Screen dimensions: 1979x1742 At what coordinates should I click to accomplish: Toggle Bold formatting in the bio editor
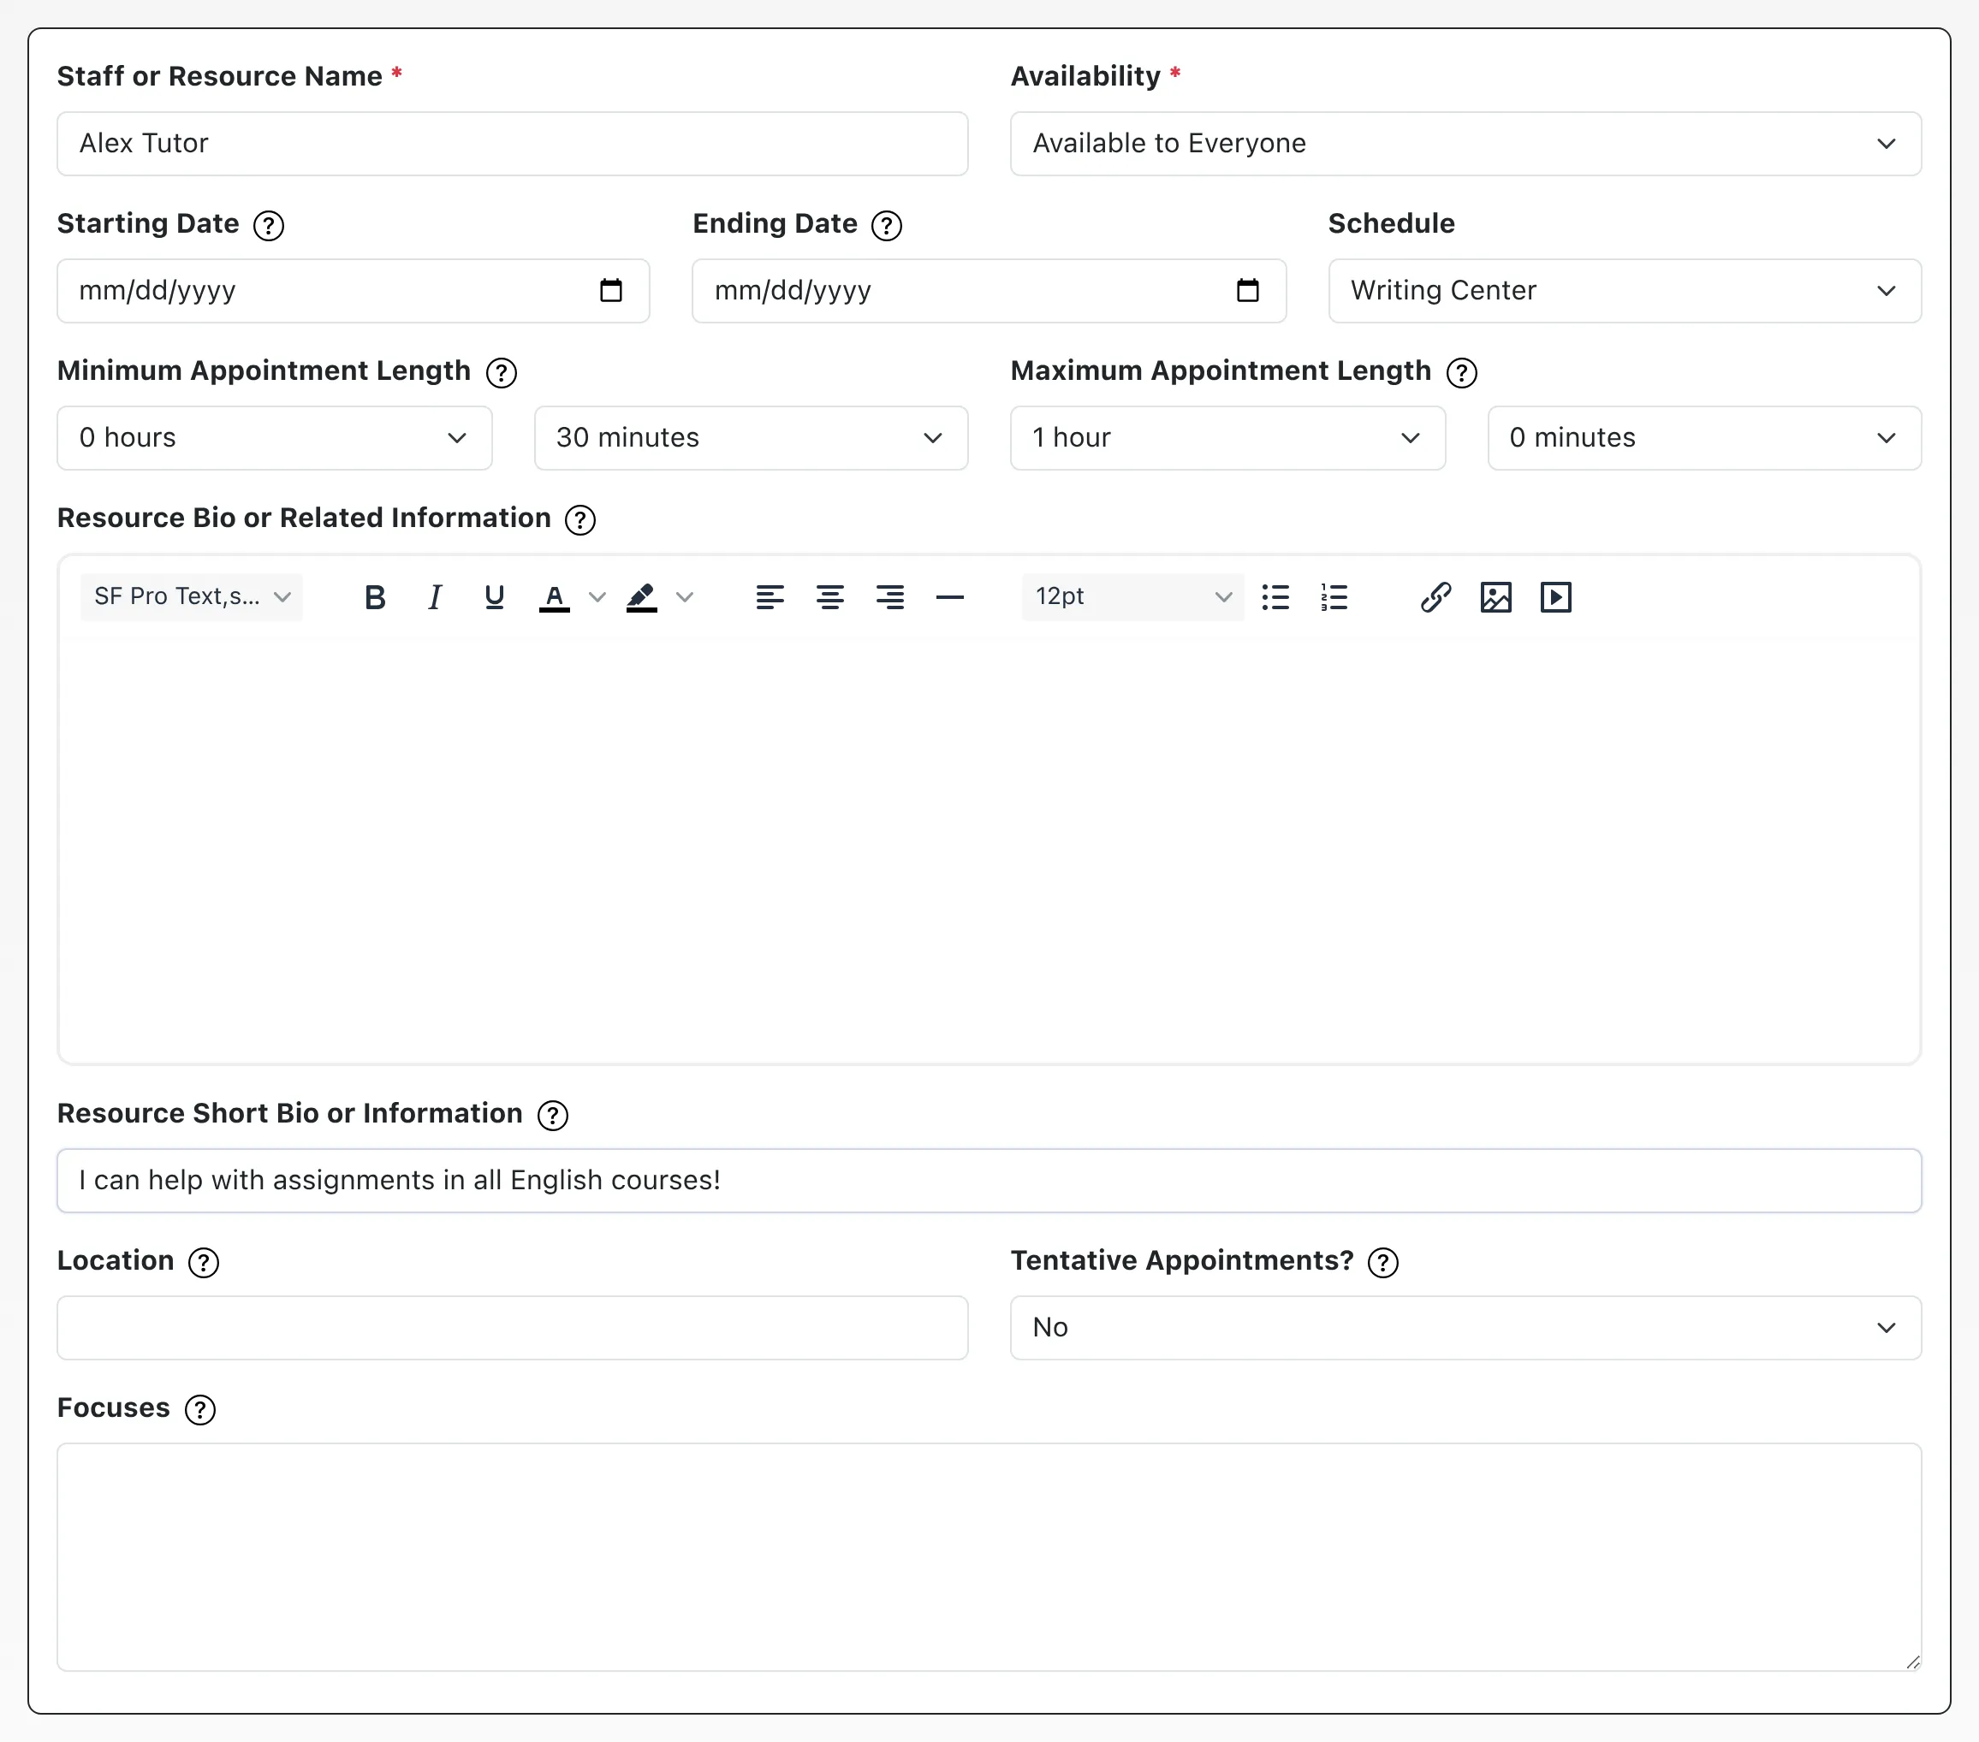point(376,597)
